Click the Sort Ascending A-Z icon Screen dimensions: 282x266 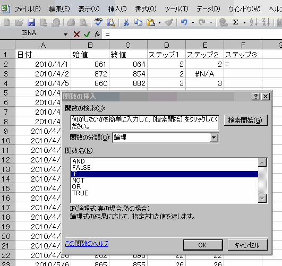(253, 22)
